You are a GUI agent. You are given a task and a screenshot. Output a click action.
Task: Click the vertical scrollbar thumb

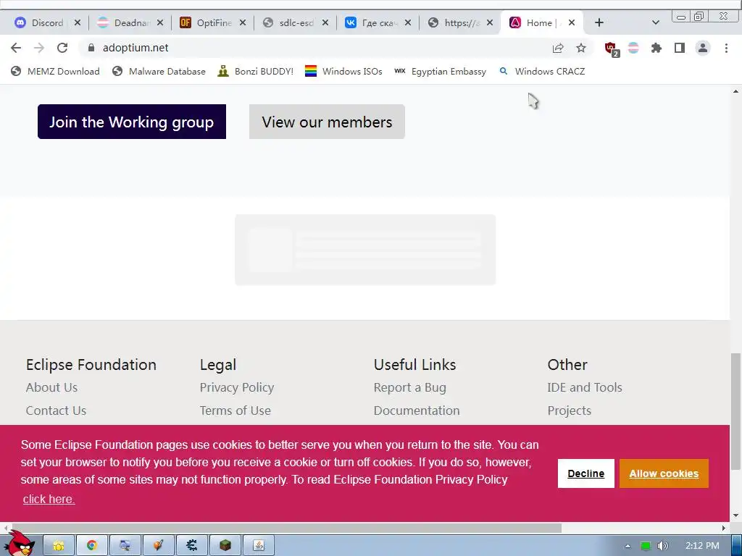click(736, 411)
